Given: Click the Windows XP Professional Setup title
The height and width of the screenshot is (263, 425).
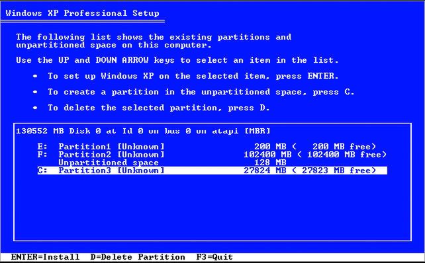Looking at the screenshot, I should 82,13.
